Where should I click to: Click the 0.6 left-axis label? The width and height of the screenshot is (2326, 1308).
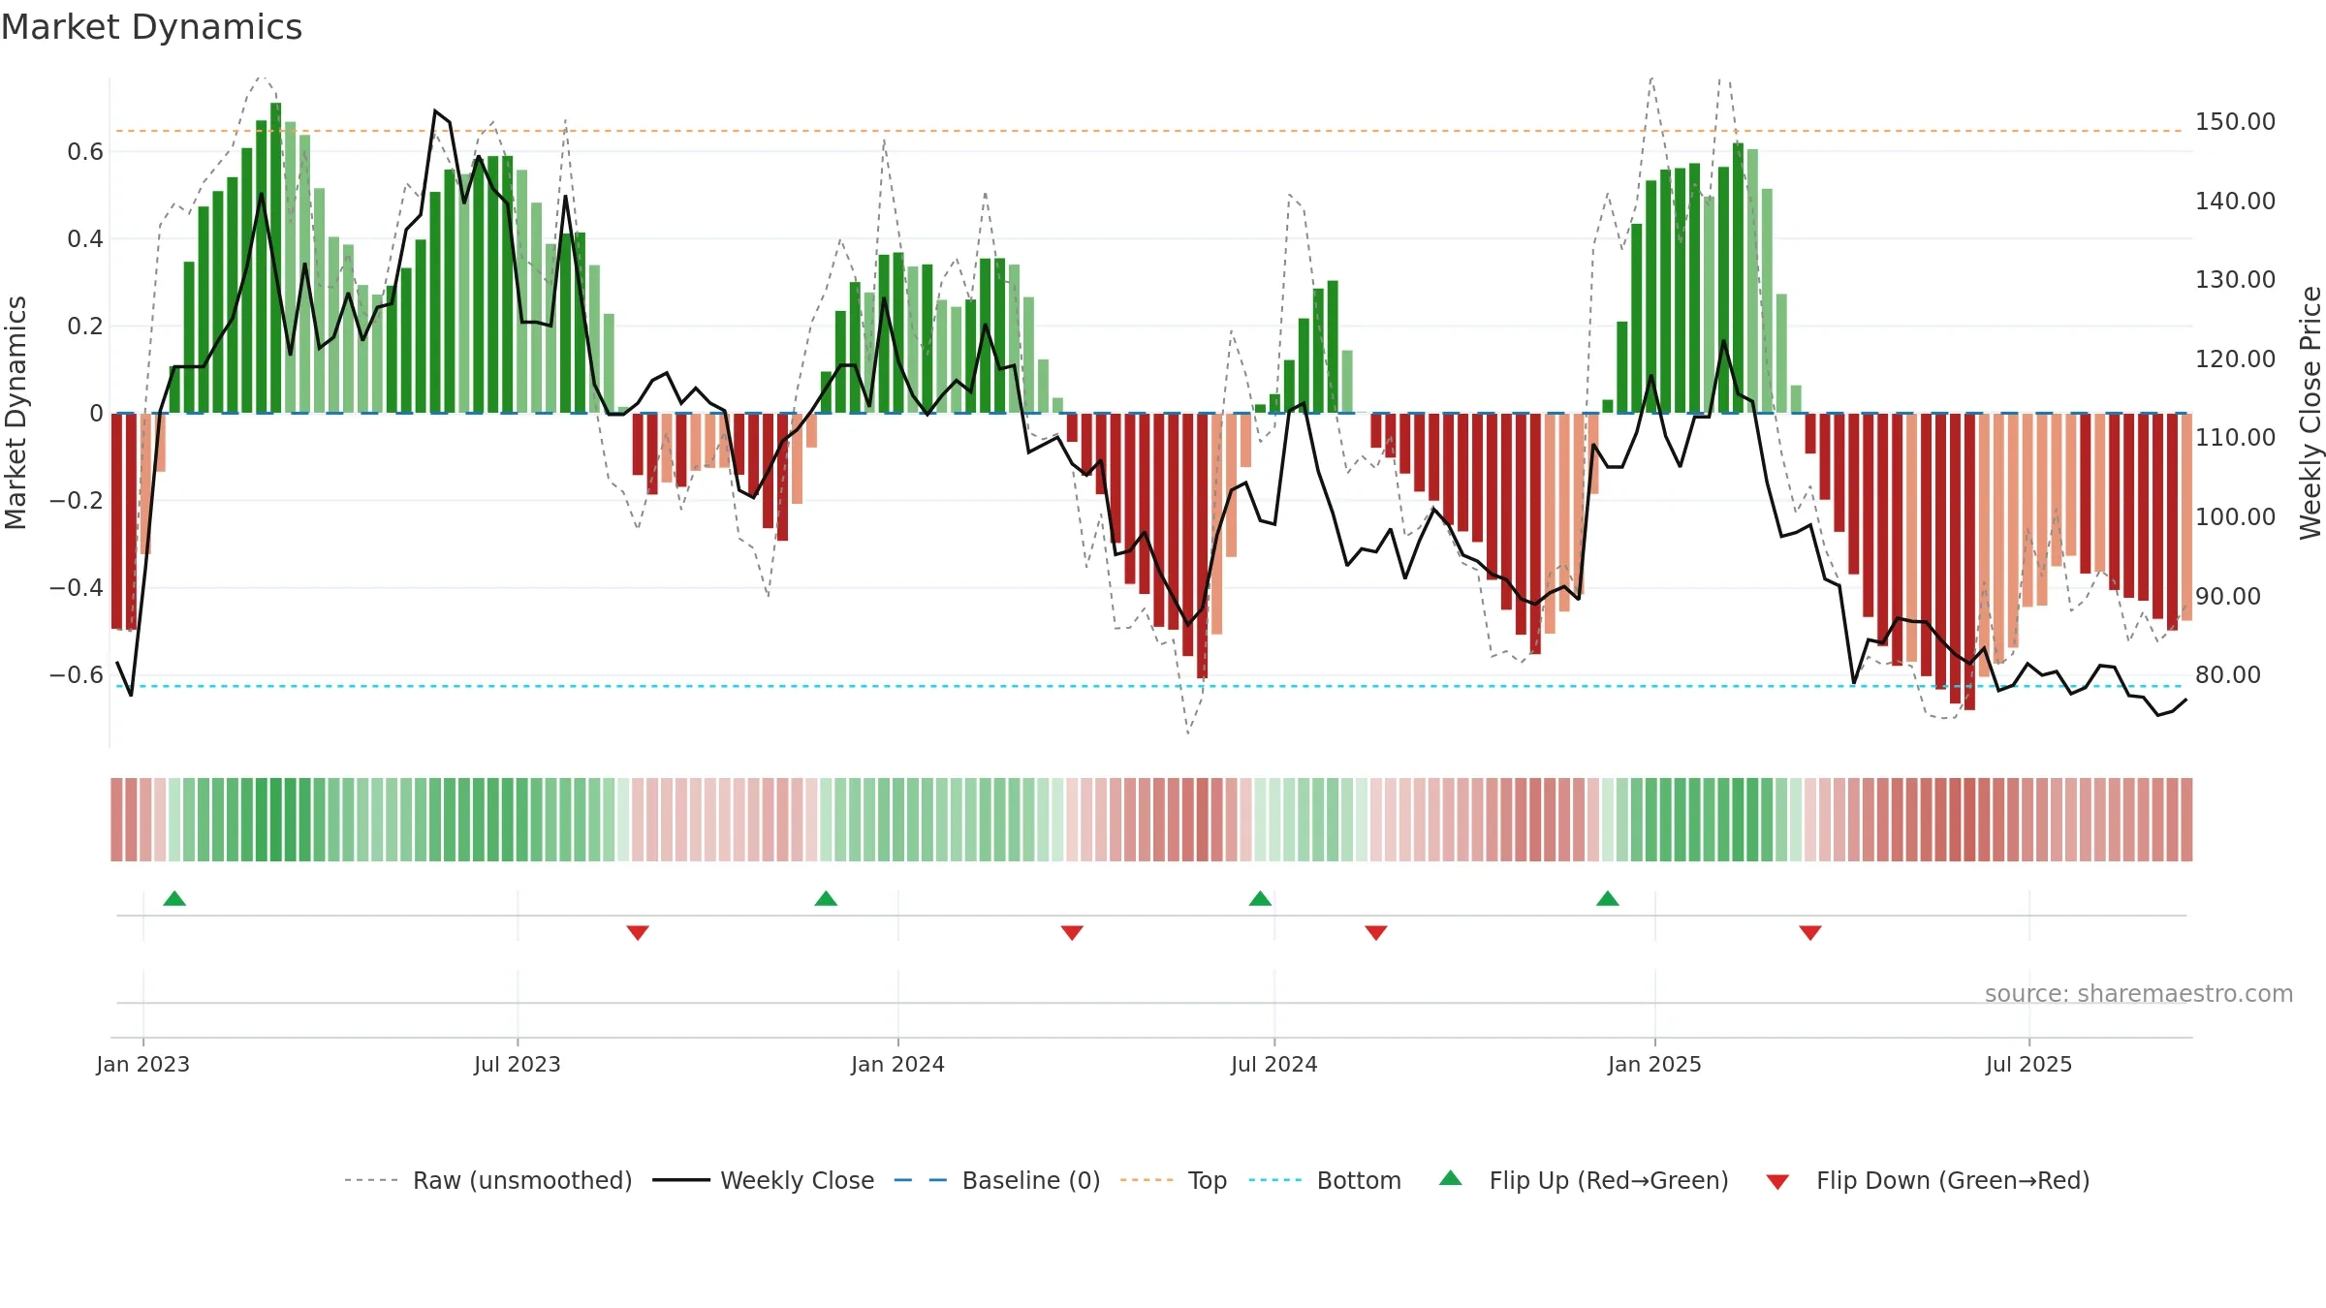pos(85,151)
